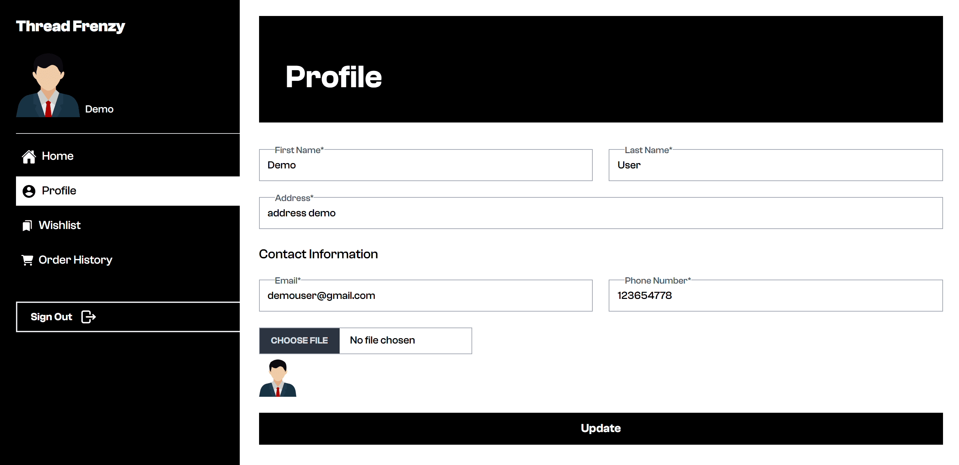
Task: Click the Sign Out arrow icon
Action: tap(89, 317)
